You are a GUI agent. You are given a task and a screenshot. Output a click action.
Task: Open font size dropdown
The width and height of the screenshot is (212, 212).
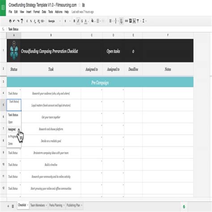coord(67,21)
